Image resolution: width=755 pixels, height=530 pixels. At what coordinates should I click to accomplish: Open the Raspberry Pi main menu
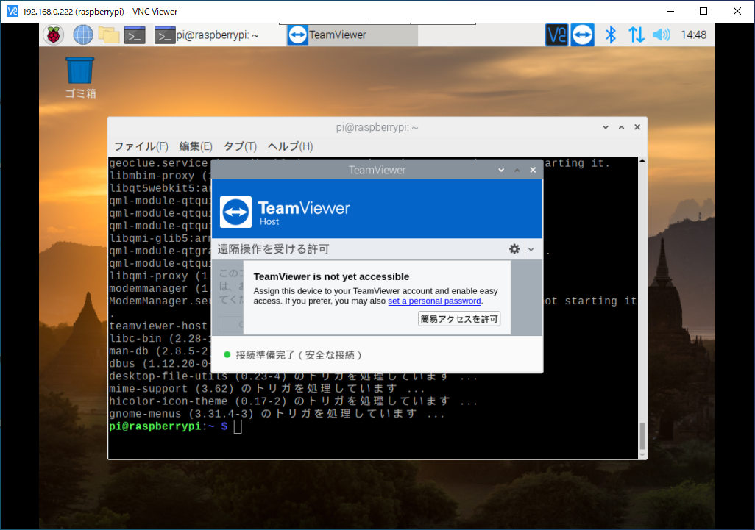click(x=54, y=35)
